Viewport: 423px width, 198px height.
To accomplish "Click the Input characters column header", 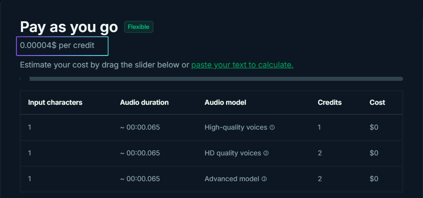I will [55, 103].
